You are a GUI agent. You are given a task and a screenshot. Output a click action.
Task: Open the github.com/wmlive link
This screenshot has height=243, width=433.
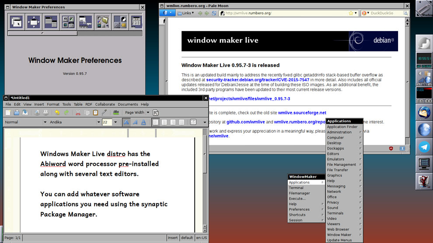tap(245, 122)
